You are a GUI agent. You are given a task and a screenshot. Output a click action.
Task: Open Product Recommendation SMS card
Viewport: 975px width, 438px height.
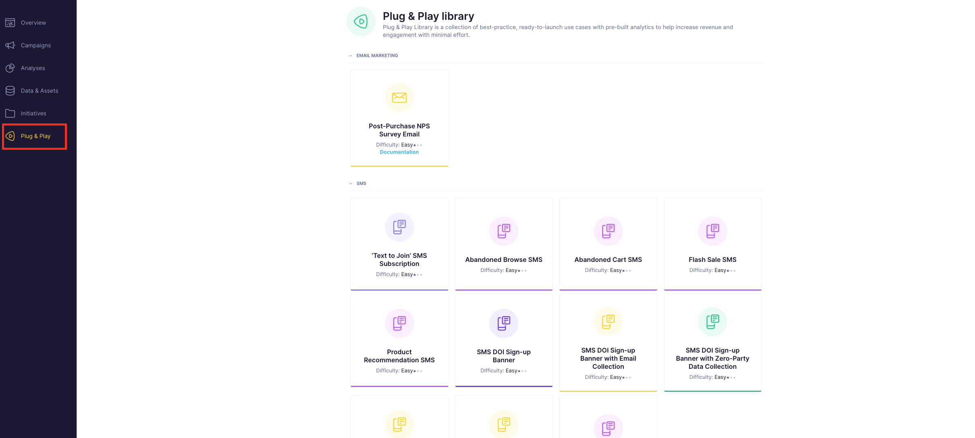399,356
